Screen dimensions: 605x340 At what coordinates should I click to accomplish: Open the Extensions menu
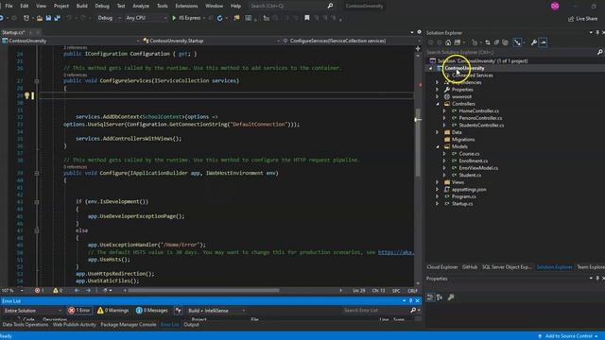coord(186,6)
